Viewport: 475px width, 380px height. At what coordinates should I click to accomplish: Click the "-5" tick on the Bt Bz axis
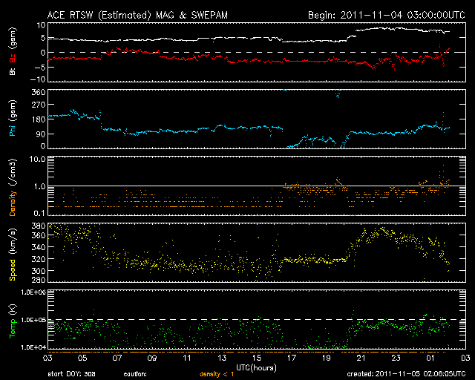pyautogui.click(x=39, y=67)
